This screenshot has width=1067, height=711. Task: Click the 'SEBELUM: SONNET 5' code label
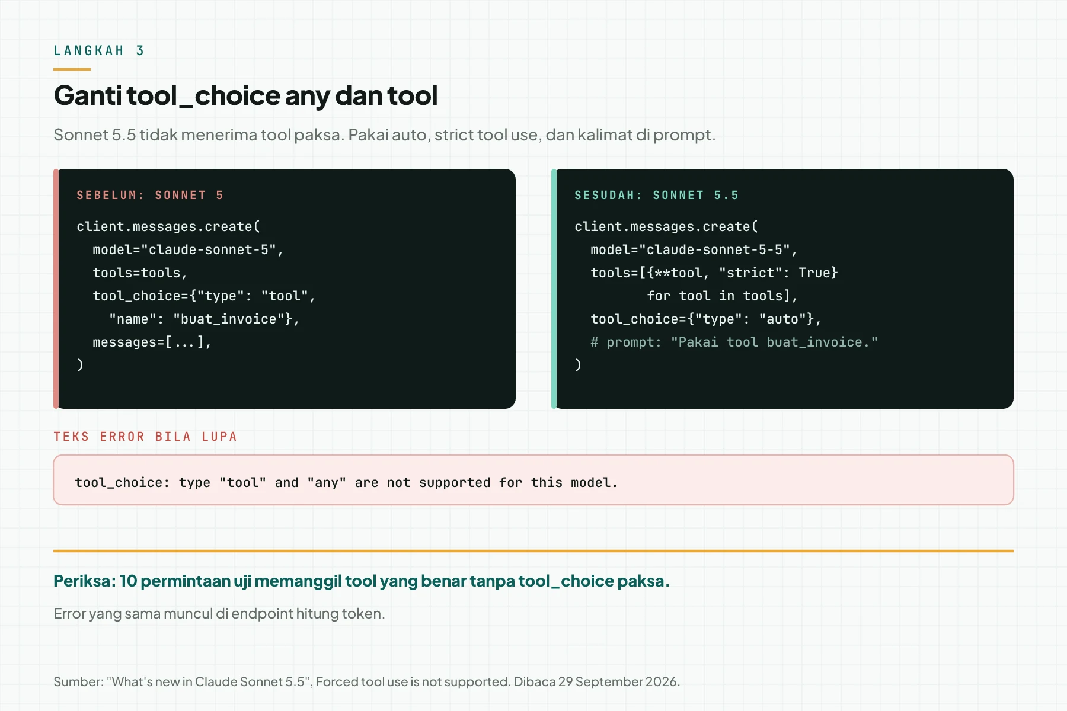pos(150,196)
